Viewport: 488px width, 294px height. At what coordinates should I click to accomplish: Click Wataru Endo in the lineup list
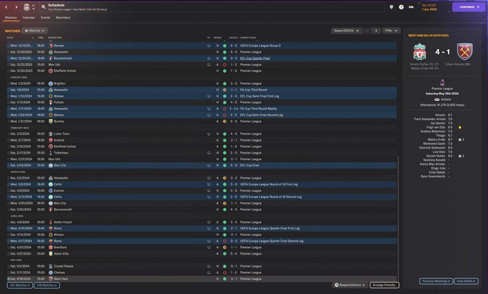click(x=437, y=140)
